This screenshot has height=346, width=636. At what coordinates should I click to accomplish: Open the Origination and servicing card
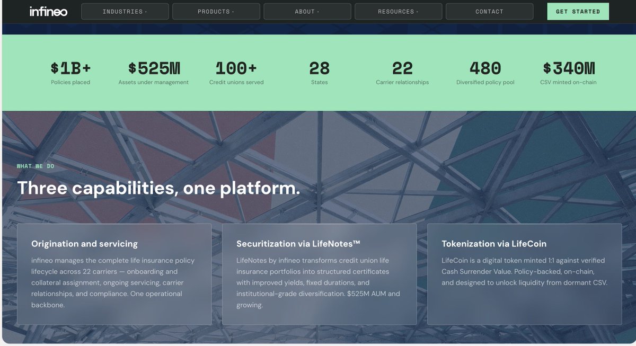point(114,274)
